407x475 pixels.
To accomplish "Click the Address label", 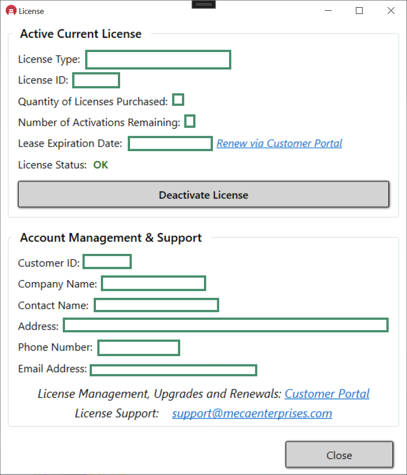I will (x=38, y=326).
